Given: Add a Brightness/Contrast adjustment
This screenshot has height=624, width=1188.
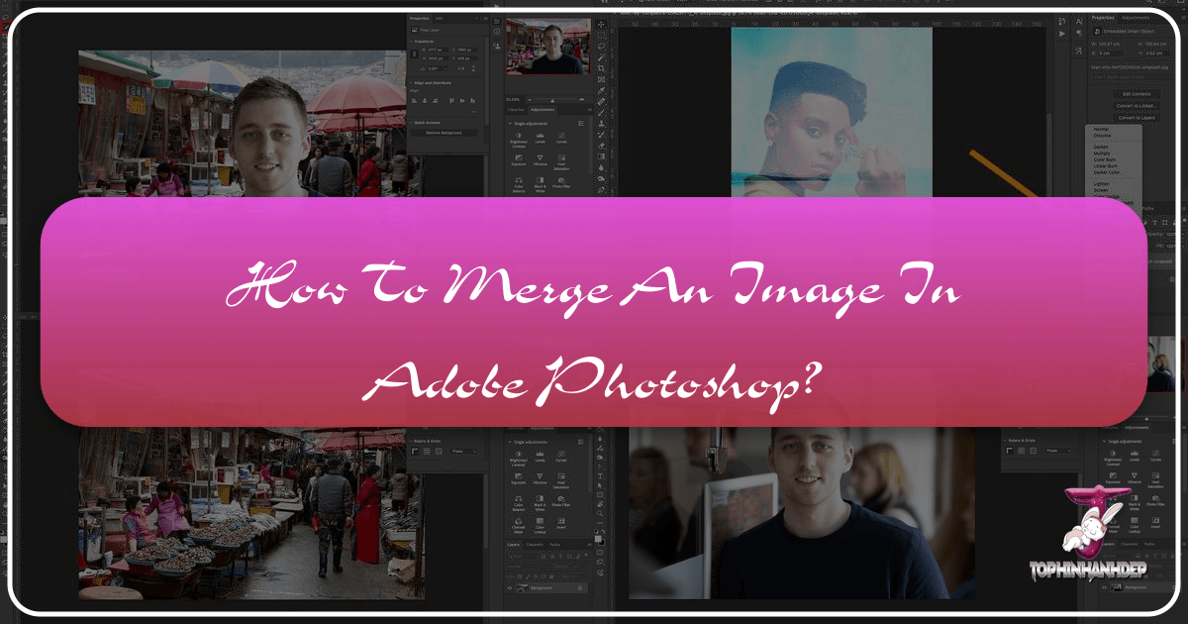Looking at the screenshot, I should point(519,135).
